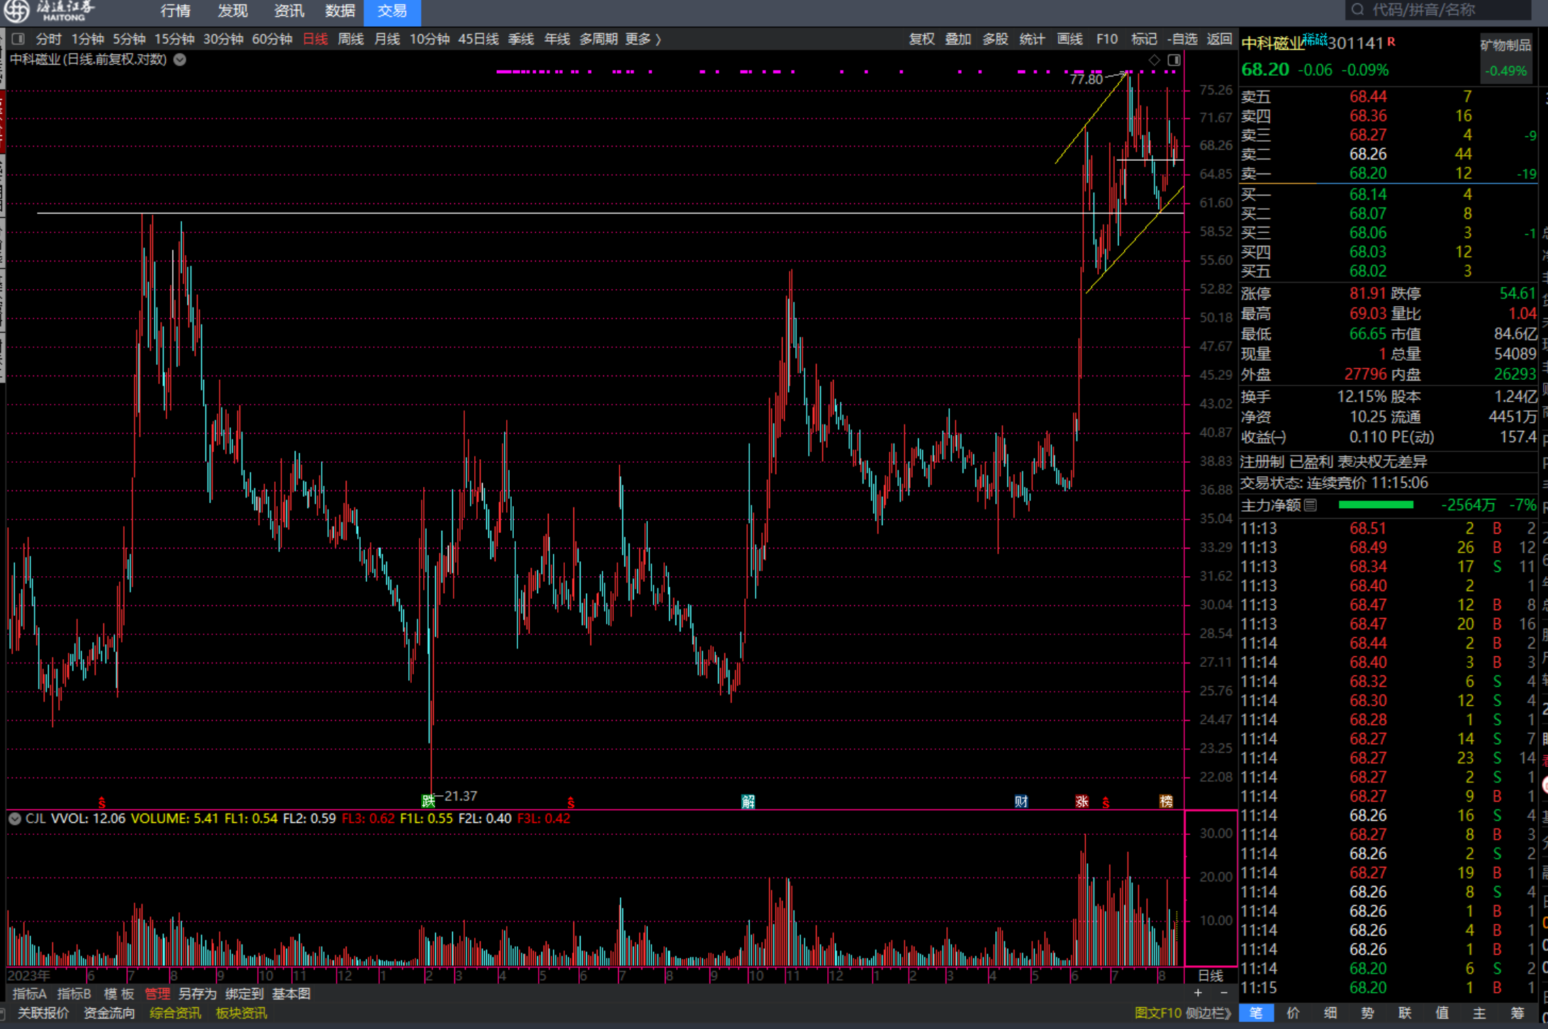Image resolution: width=1548 pixels, height=1029 pixels.
Task: Switch to 10分钟 period
Action: (x=430, y=39)
